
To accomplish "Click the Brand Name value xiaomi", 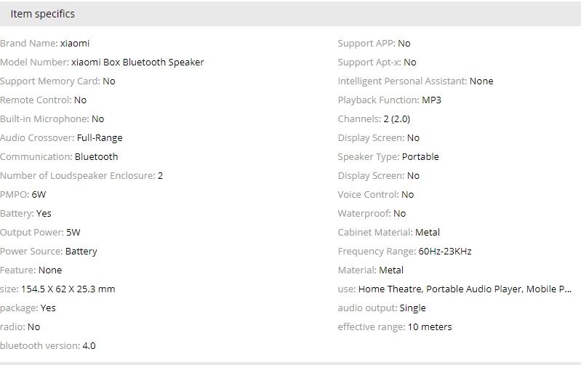I will pyautogui.click(x=75, y=44).
